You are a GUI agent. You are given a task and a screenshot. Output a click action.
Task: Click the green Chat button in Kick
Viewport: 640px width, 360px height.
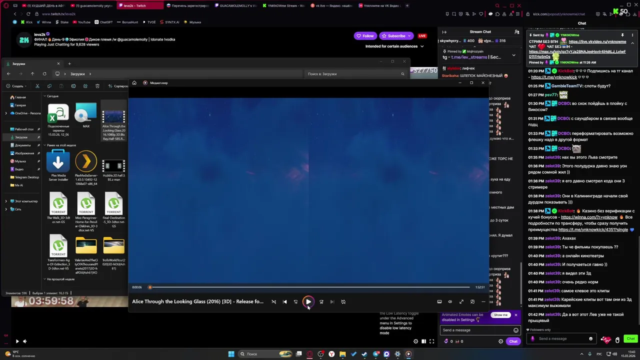(630, 338)
